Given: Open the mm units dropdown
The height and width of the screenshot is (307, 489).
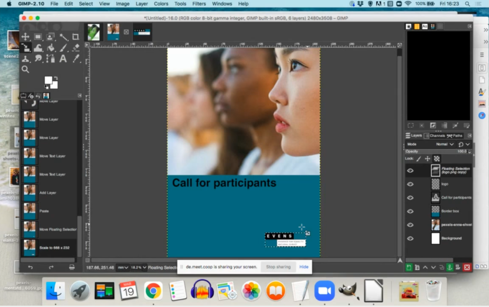Looking at the screenshot, I should coord(123,267).
